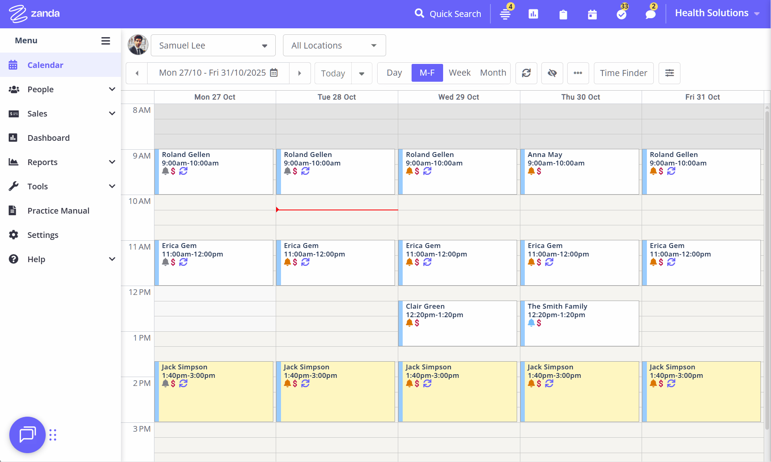Open the clipboard icon in top bar

(x=563, y=15)
